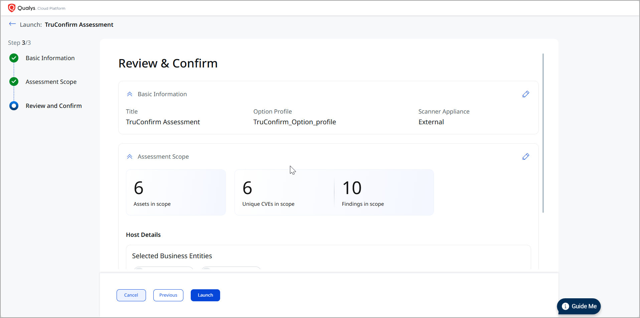Viewport: 640px width, 318px height.
Task: Edit Basic Information via pencil icon
Action: point(525,94)
